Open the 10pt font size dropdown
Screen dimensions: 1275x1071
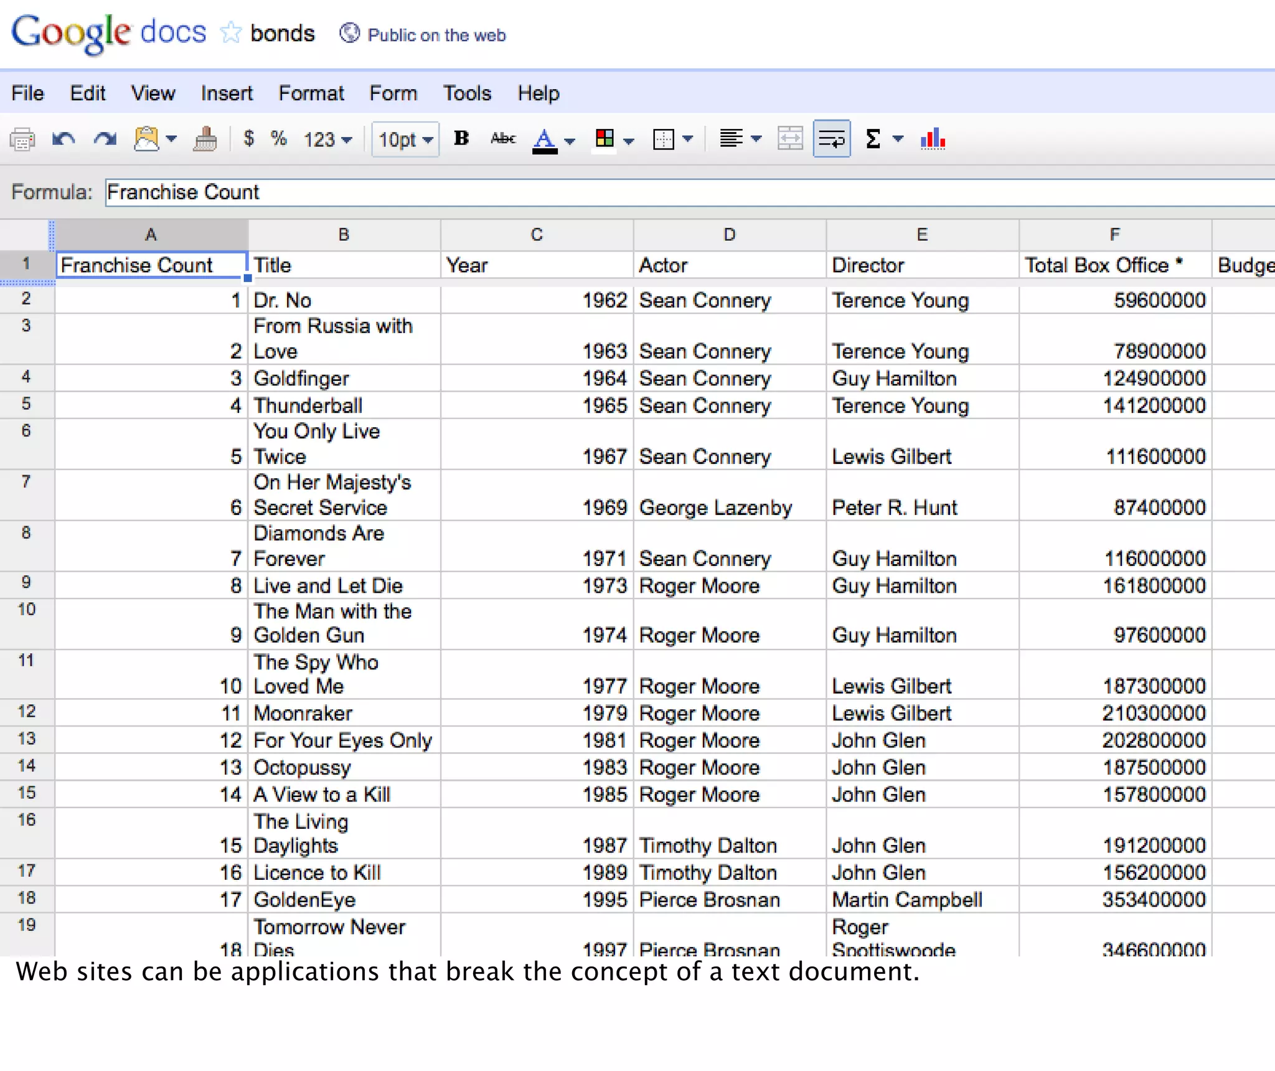[x=405, y=139]
